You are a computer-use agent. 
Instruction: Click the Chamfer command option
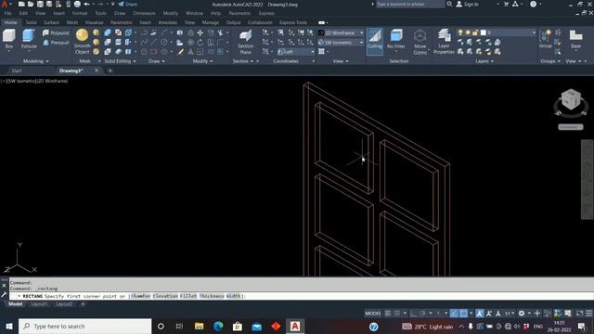(x=140, y=296)
